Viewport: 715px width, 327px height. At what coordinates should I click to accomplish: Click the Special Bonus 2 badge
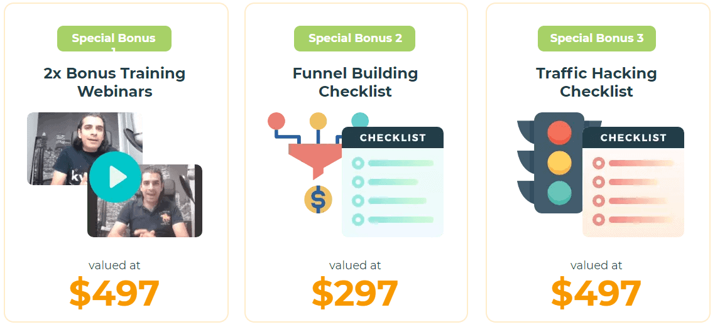click(355, 39)
